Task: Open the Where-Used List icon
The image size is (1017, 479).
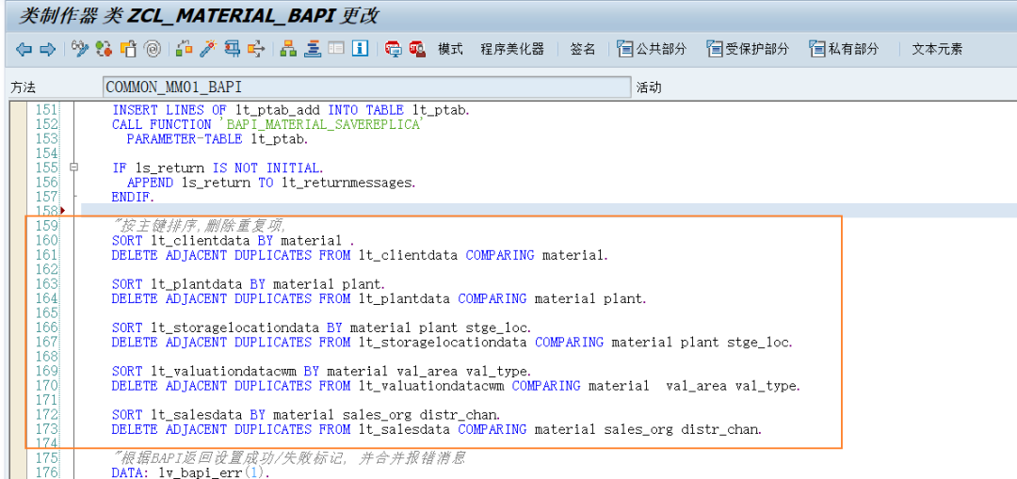Action: 257,49
